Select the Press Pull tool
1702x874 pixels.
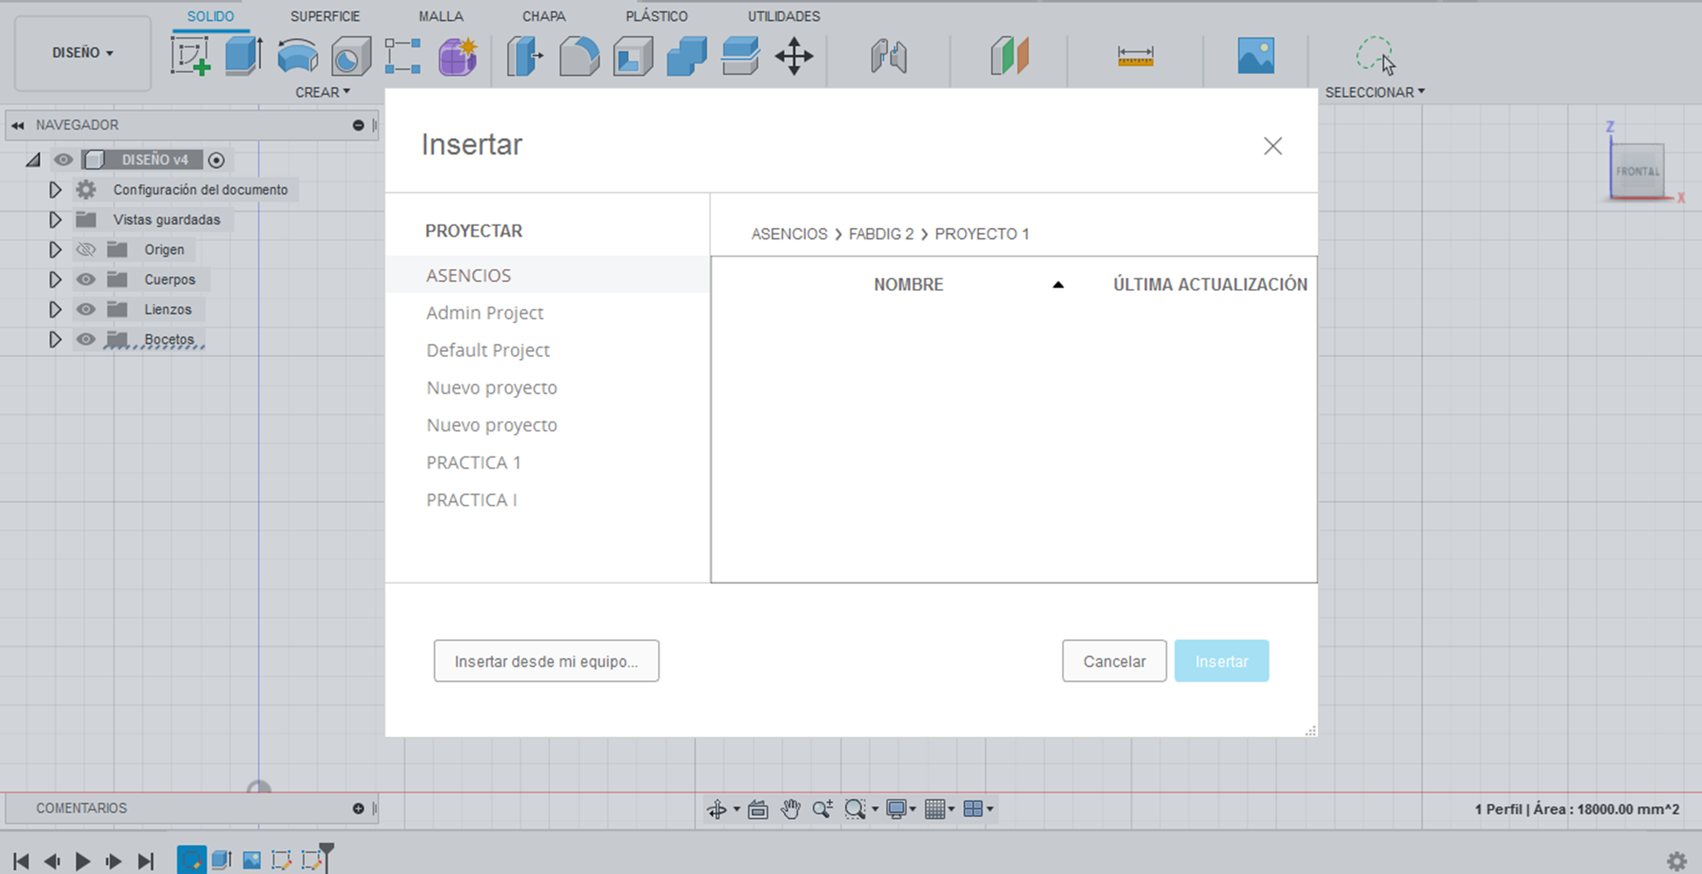tap(525, 56)
